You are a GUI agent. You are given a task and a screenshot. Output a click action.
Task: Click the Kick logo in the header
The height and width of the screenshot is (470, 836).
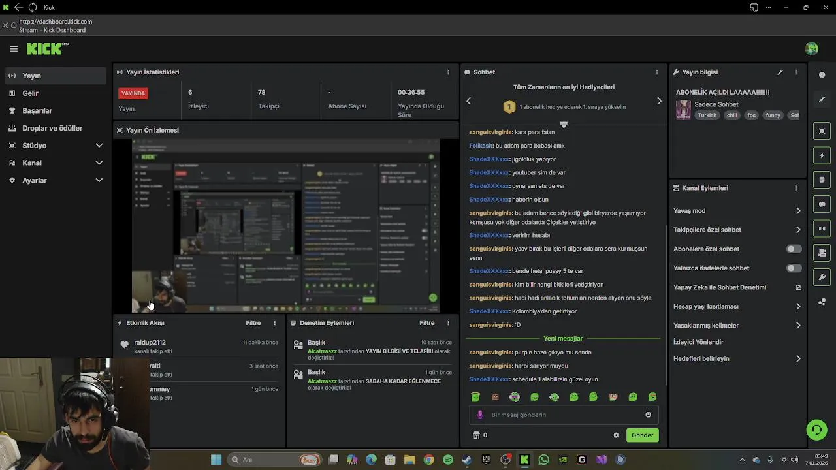pyautogui.click(x=48, y=49)
